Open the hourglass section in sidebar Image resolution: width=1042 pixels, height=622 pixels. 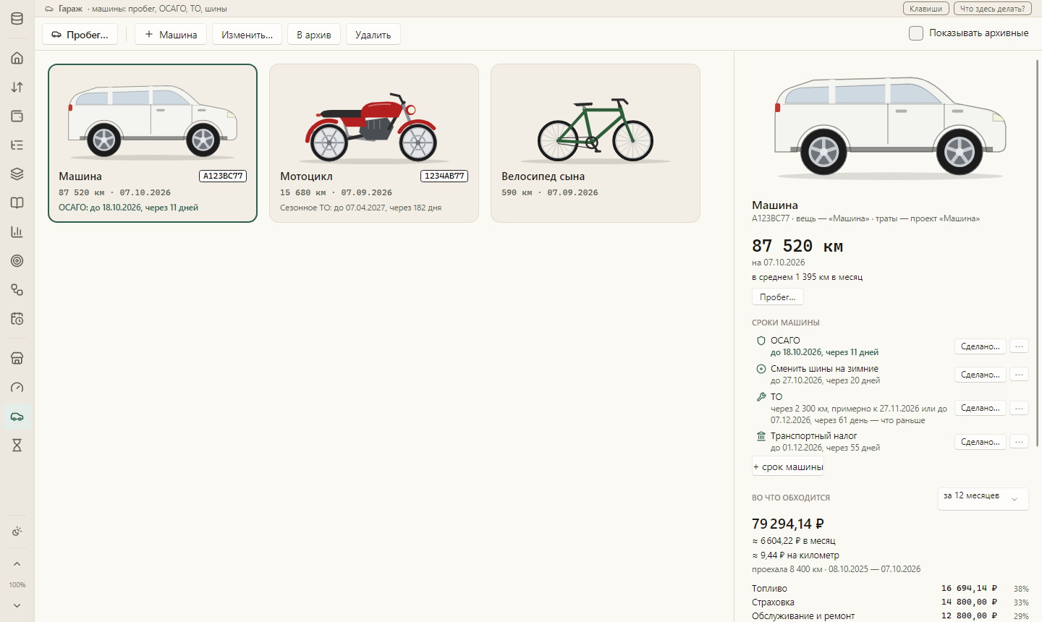[17, 445]
